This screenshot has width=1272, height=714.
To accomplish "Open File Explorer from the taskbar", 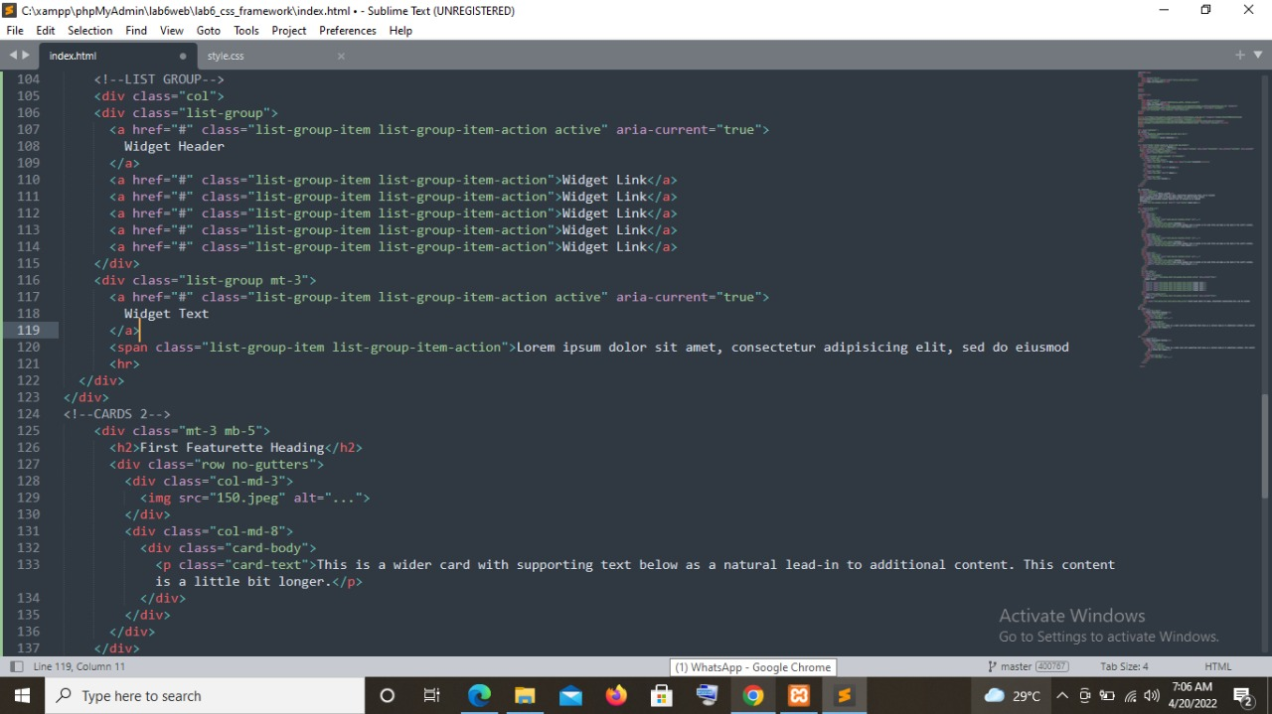I will pos(525,695).
